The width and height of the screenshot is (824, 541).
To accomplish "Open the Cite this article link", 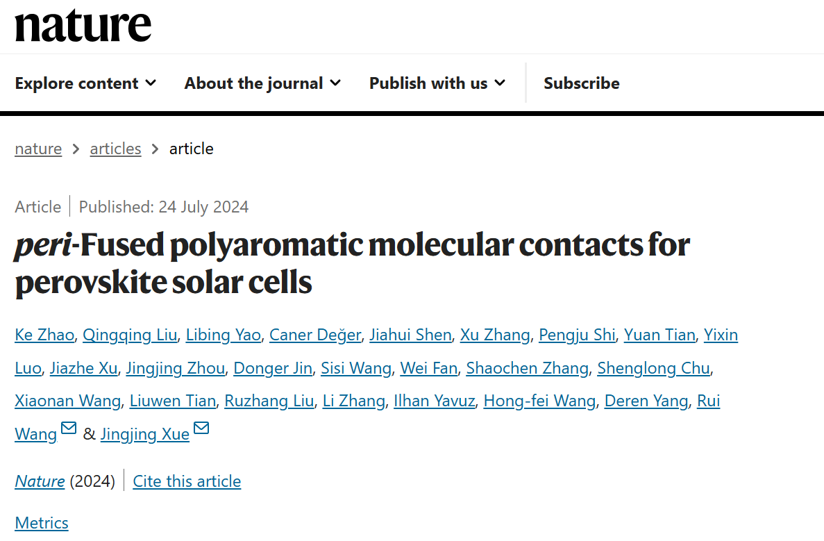I will click(x=187, y=481).
